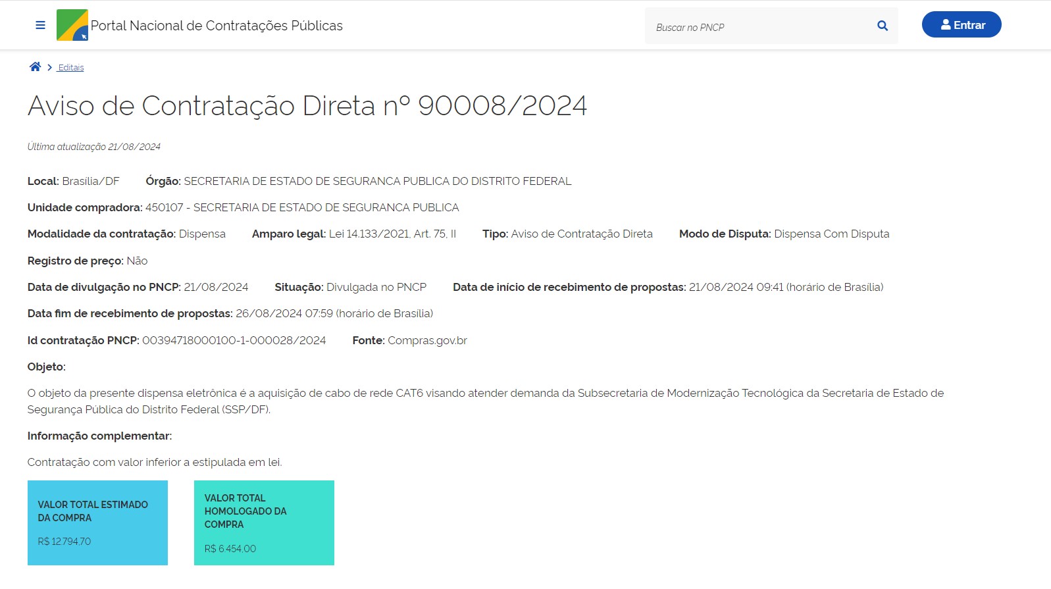Click the Unidade compradora 450107 text
This screenshot has height=589, width=1051.
click(301, 207)
